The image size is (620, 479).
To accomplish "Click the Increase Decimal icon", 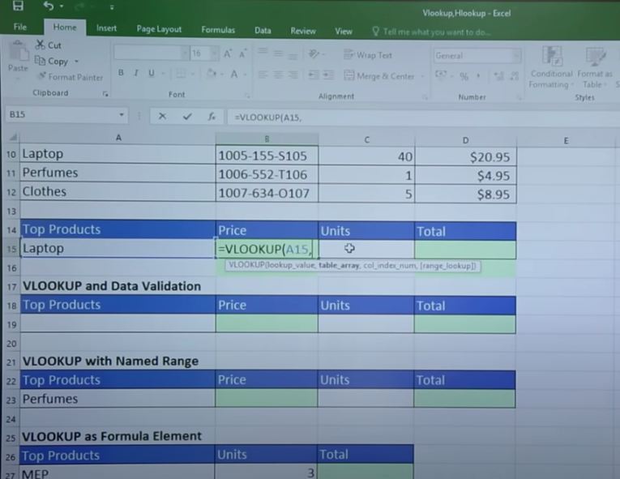I will [499, 76].
